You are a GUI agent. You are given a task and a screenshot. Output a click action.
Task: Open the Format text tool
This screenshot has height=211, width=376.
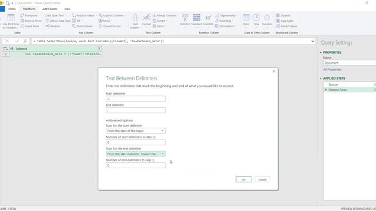click(x=146, y=20)
